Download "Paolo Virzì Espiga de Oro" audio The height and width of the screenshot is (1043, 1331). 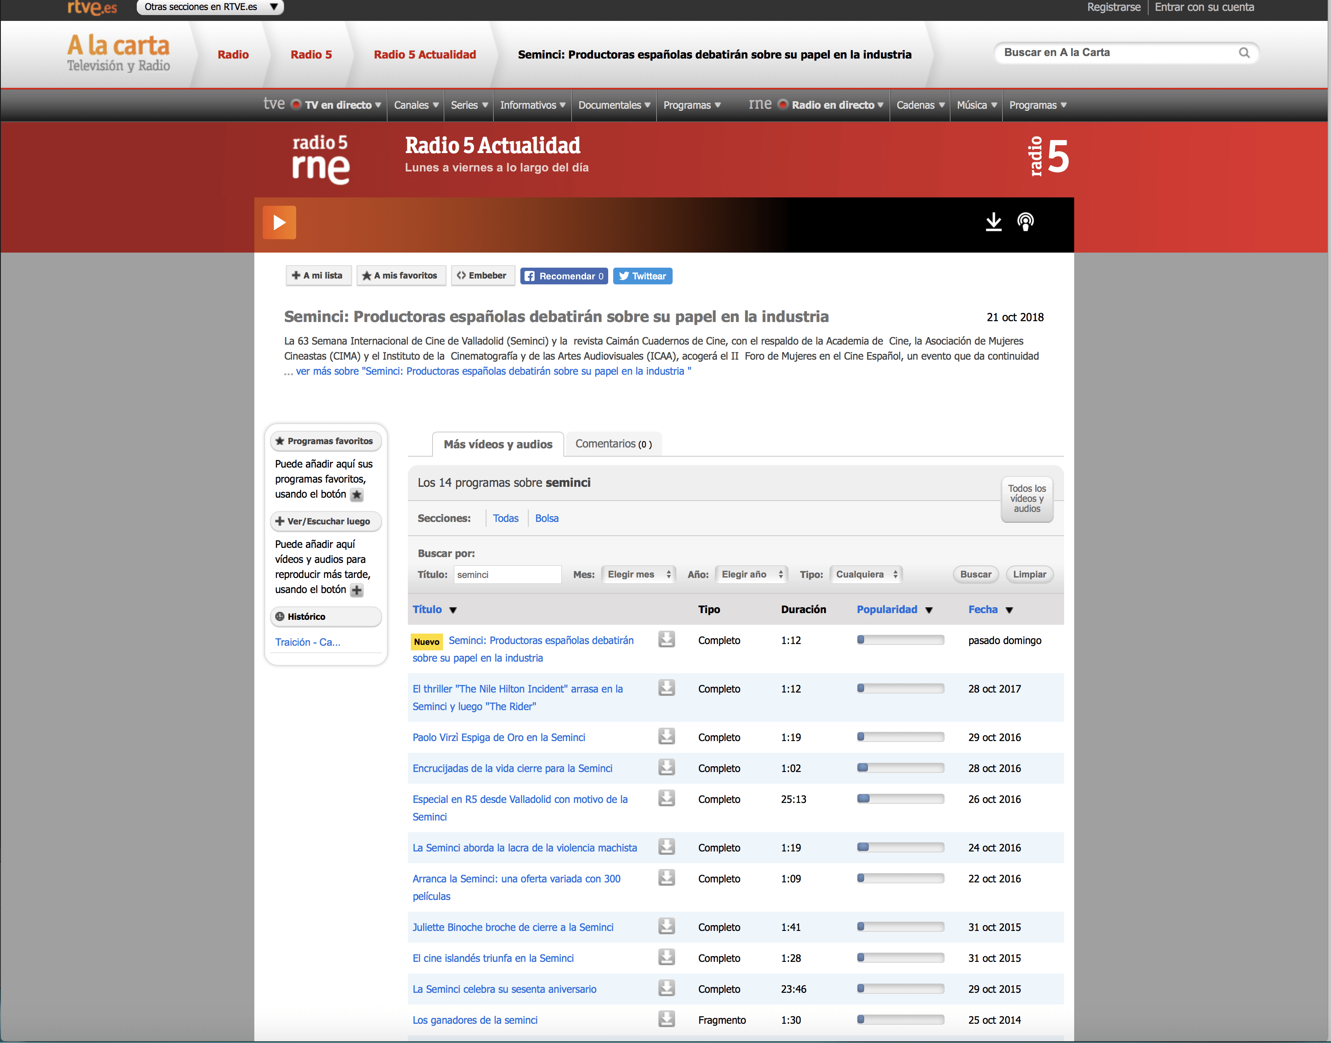pyautogui.click(x=666, y=736)
